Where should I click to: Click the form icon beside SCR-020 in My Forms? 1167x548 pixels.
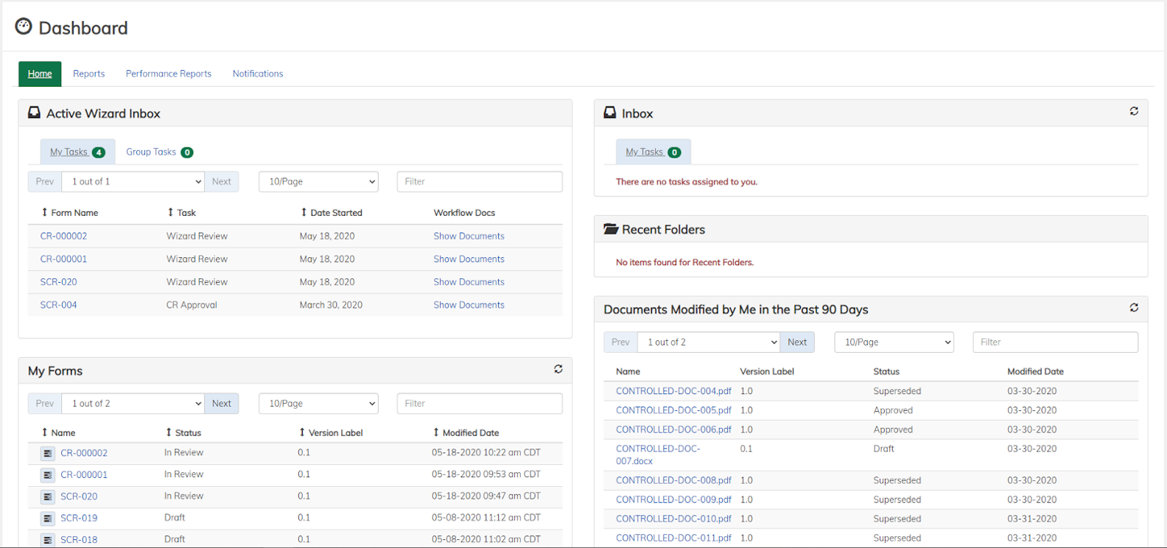48,497
